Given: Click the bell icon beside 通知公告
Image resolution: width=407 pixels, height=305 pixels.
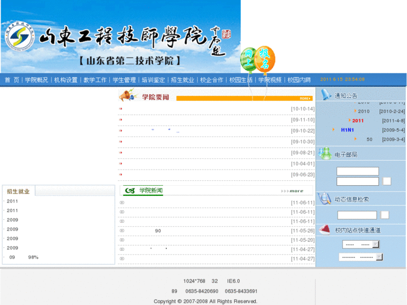Looking at the screenshot, I should pyautogui.click(x=326, y=95).
